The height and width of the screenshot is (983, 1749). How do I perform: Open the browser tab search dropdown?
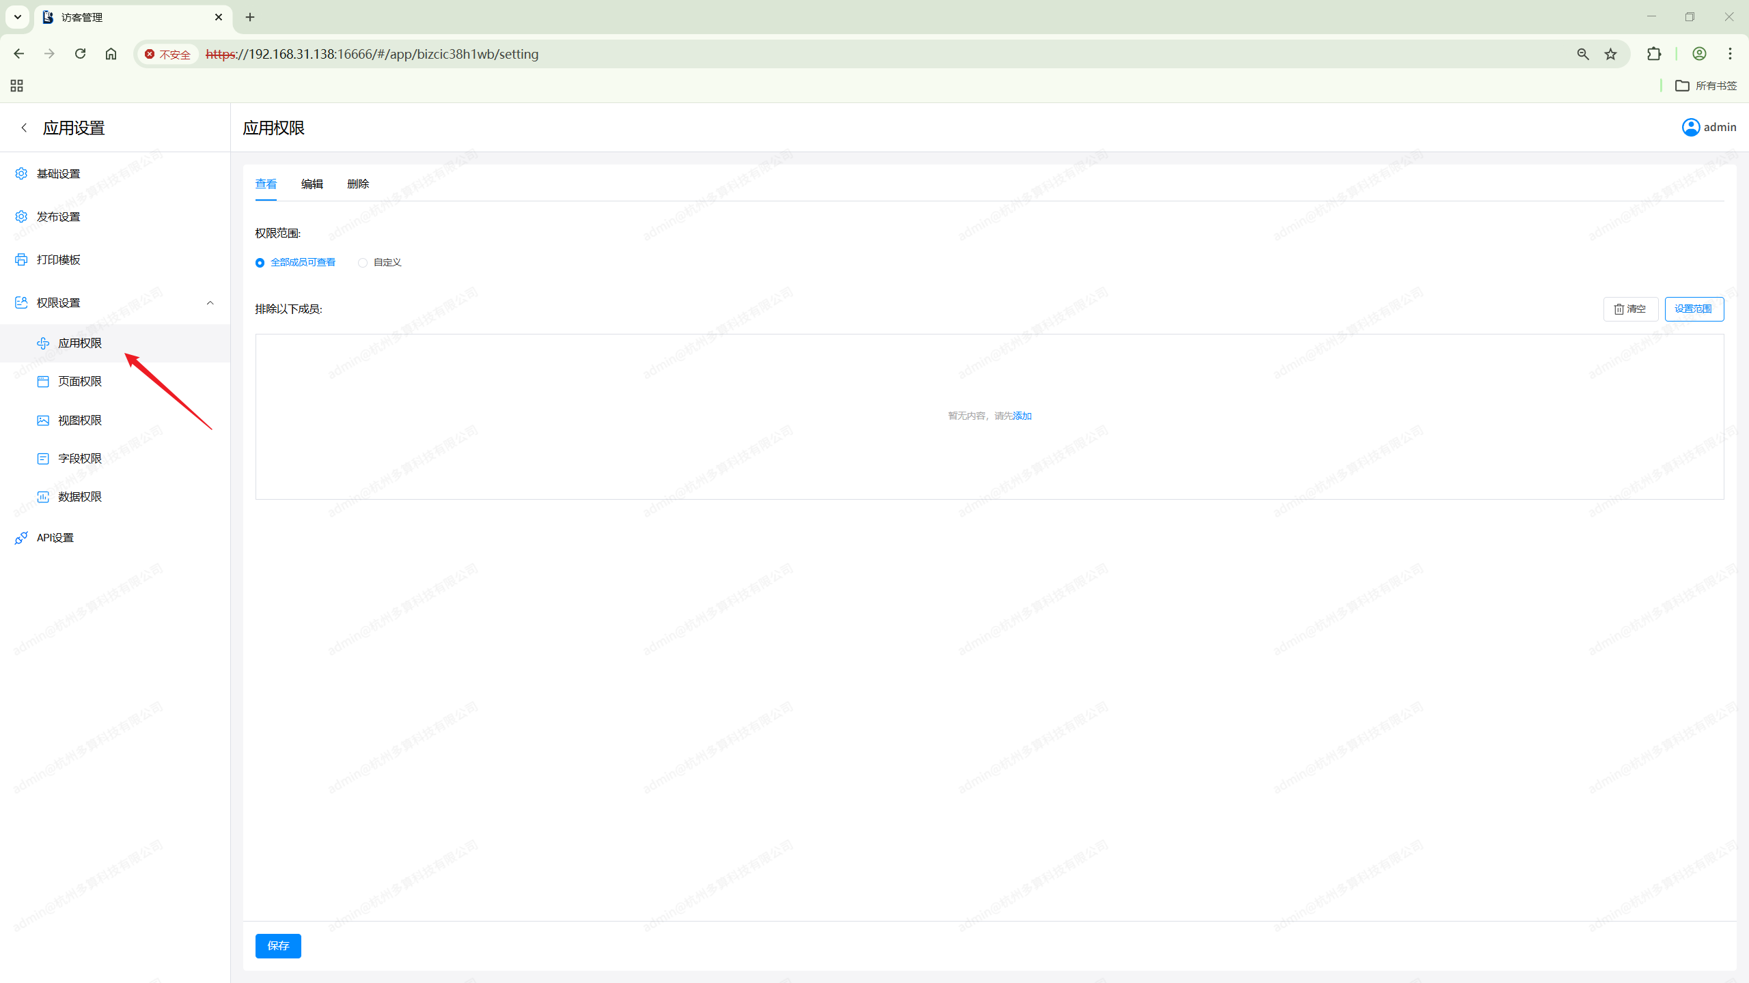pos(18,17)
